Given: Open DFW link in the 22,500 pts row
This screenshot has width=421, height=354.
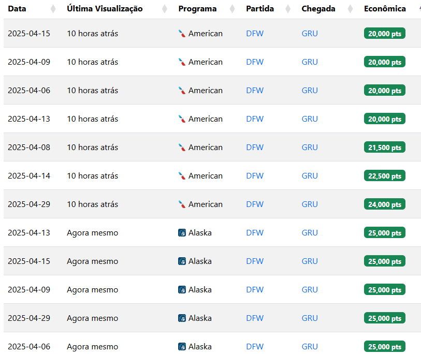Looking at the screenshot, I should pos(255,176).
